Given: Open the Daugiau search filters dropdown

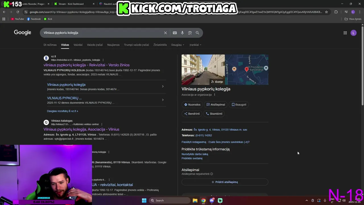Looking at the screenshot, I should pyautogui.click(x=178, y=45).
